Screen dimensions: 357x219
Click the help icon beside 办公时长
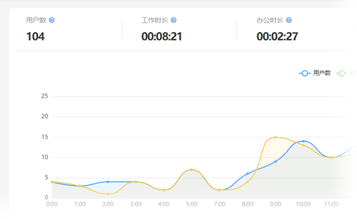(289, 20)
